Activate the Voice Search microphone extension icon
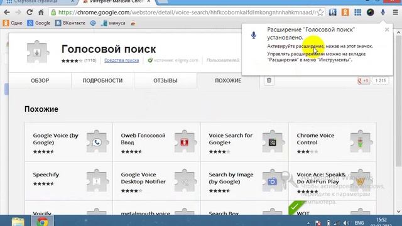The width and height of the screenshot is (402, 226). [x=383, y=13]
